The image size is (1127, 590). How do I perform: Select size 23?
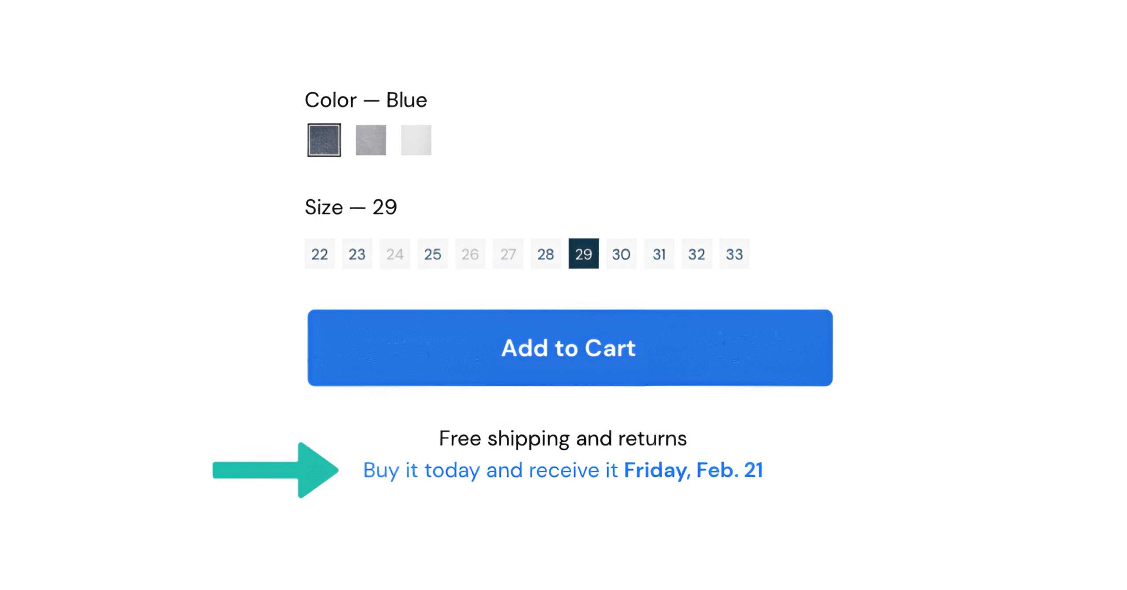point(357,254)
